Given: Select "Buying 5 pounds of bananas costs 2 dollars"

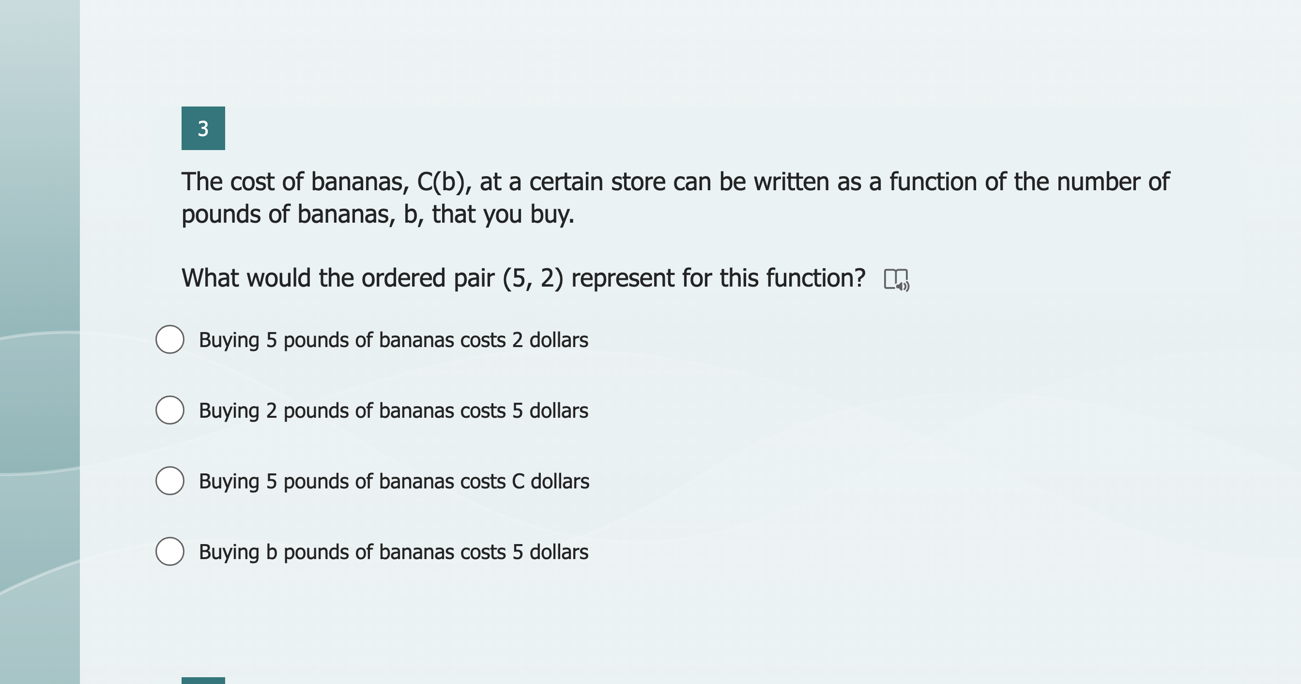Looking at the screenshot, I should pyautogui.click(x=170, y=340).
